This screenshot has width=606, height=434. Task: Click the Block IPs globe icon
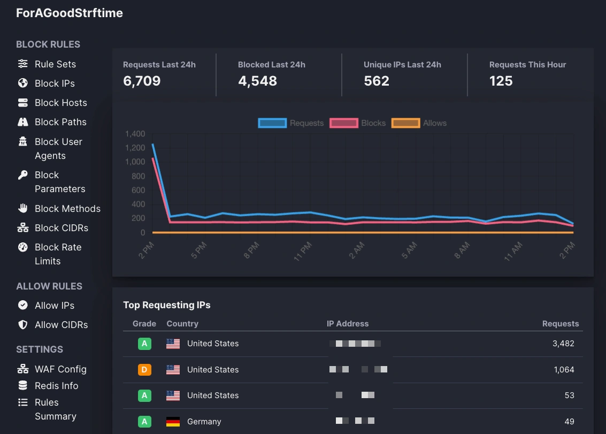[x=23, y=83]
